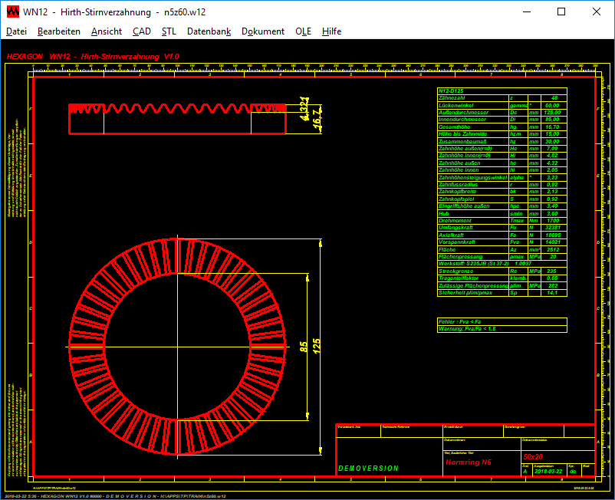Viewport: 615px width, 500px height.
Task: Open the STL menu
Action: point(169,31)
